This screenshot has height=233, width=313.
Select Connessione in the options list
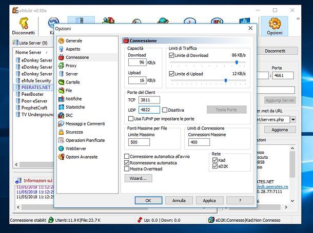click(x=77, y=57)
